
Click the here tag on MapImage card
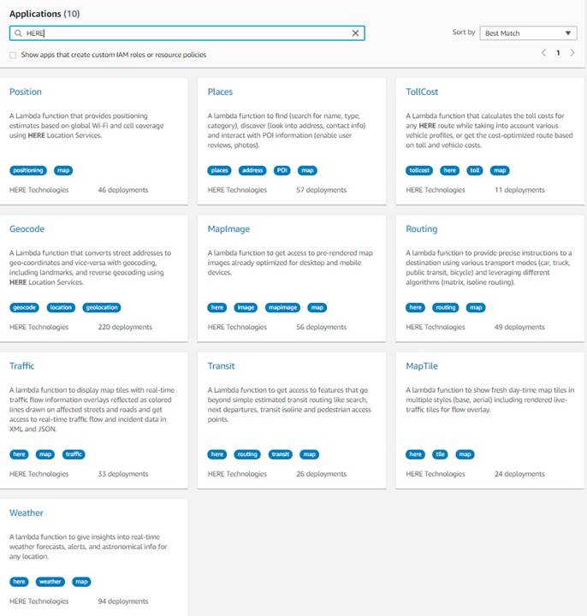[x=216, y=308]
